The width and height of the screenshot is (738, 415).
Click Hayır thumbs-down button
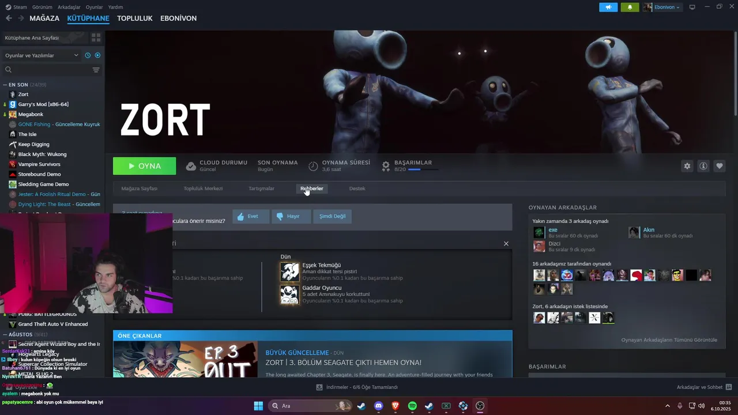(x=291, y=216)
